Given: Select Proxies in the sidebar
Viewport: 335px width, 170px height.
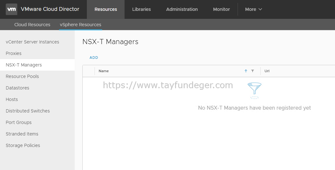Looking at the screenshot, I should tap(14, 53).
